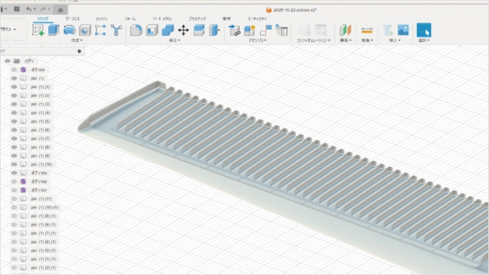Select the Revolve tool
Viewport: 489px width, 275px height.
[x=69, y=31]
